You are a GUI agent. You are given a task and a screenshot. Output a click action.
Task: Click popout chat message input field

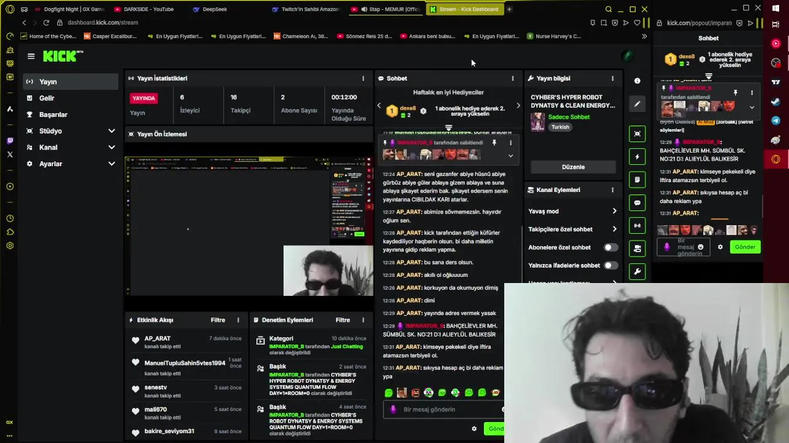[683, 247]
